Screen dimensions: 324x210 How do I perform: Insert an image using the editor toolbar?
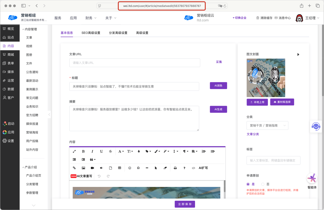(x=83, y=168)
